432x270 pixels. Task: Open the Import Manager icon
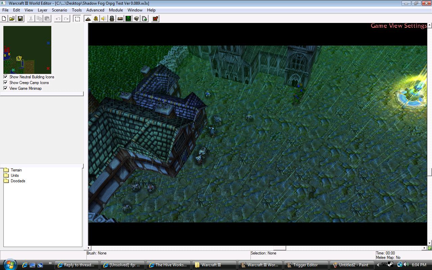pyautogui.click(x=144, y=19)
